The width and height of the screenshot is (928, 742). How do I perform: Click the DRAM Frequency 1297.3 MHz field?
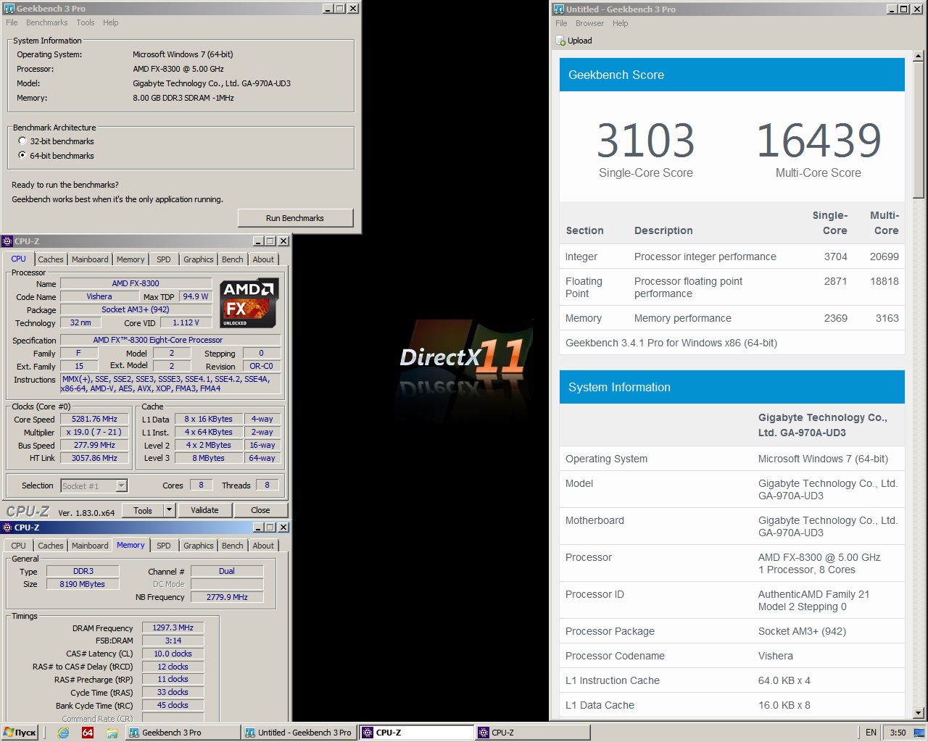[x=173, y=628]
